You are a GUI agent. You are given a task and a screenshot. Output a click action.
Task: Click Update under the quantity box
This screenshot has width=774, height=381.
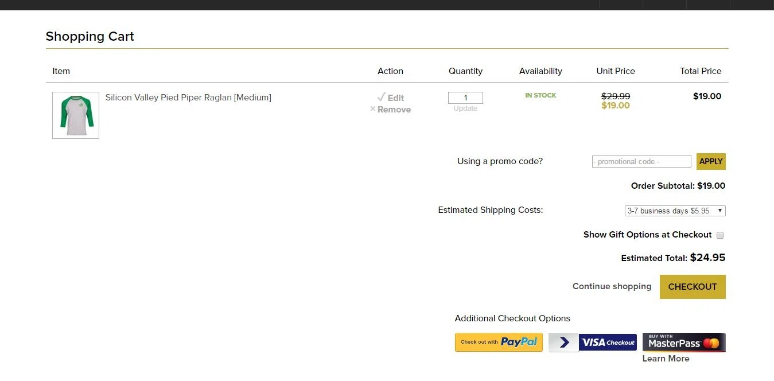pos(465,108)
